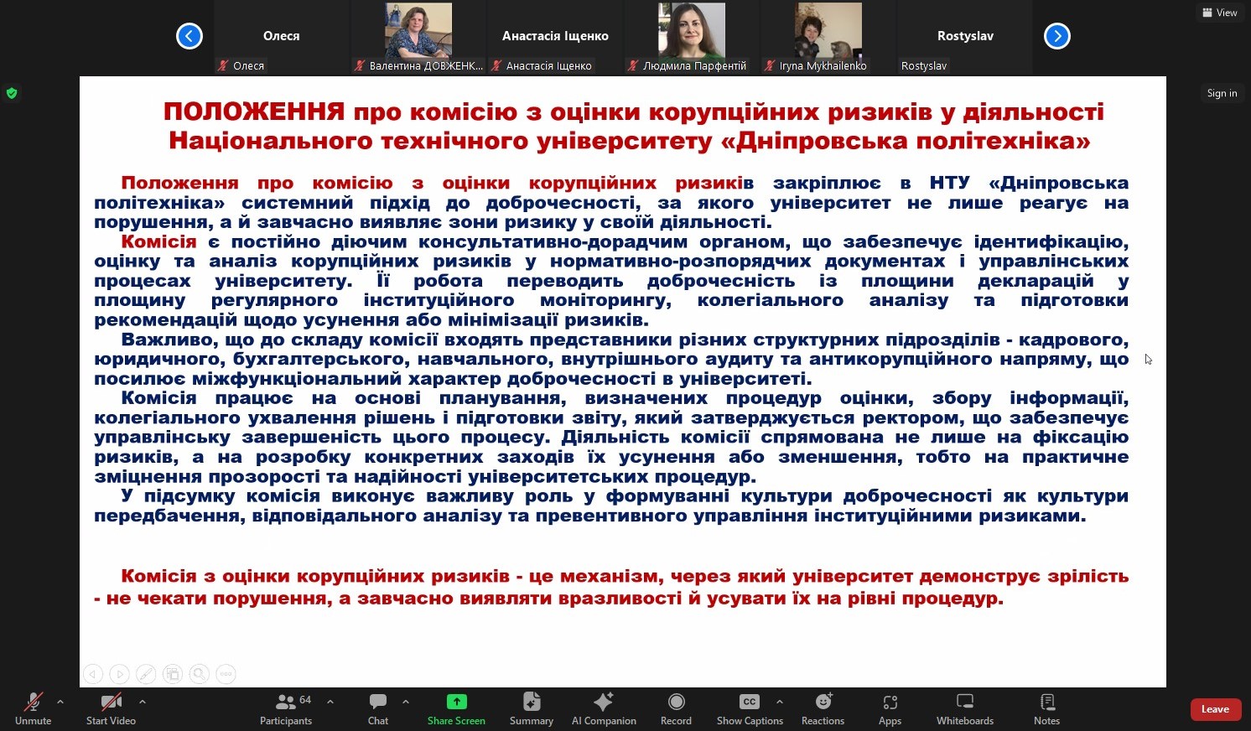Open the Reactions menu
The height and width of the screenshot is (731, 1251).
point(823,708)
